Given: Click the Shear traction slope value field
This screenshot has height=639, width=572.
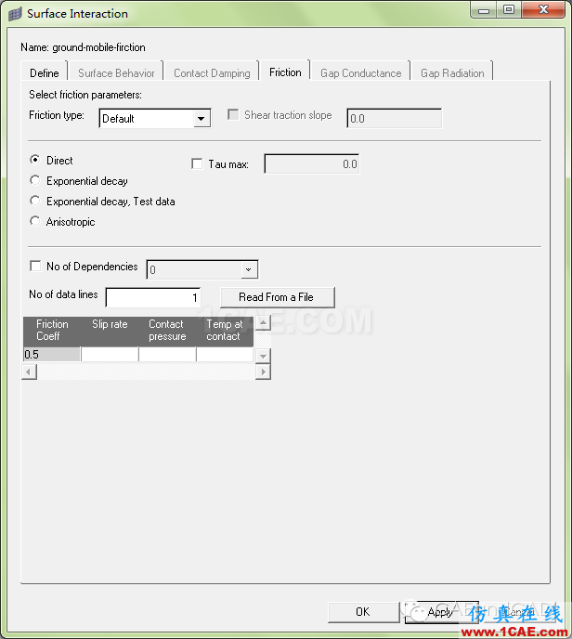Looking at the screenshot, I should click(394, 119).
